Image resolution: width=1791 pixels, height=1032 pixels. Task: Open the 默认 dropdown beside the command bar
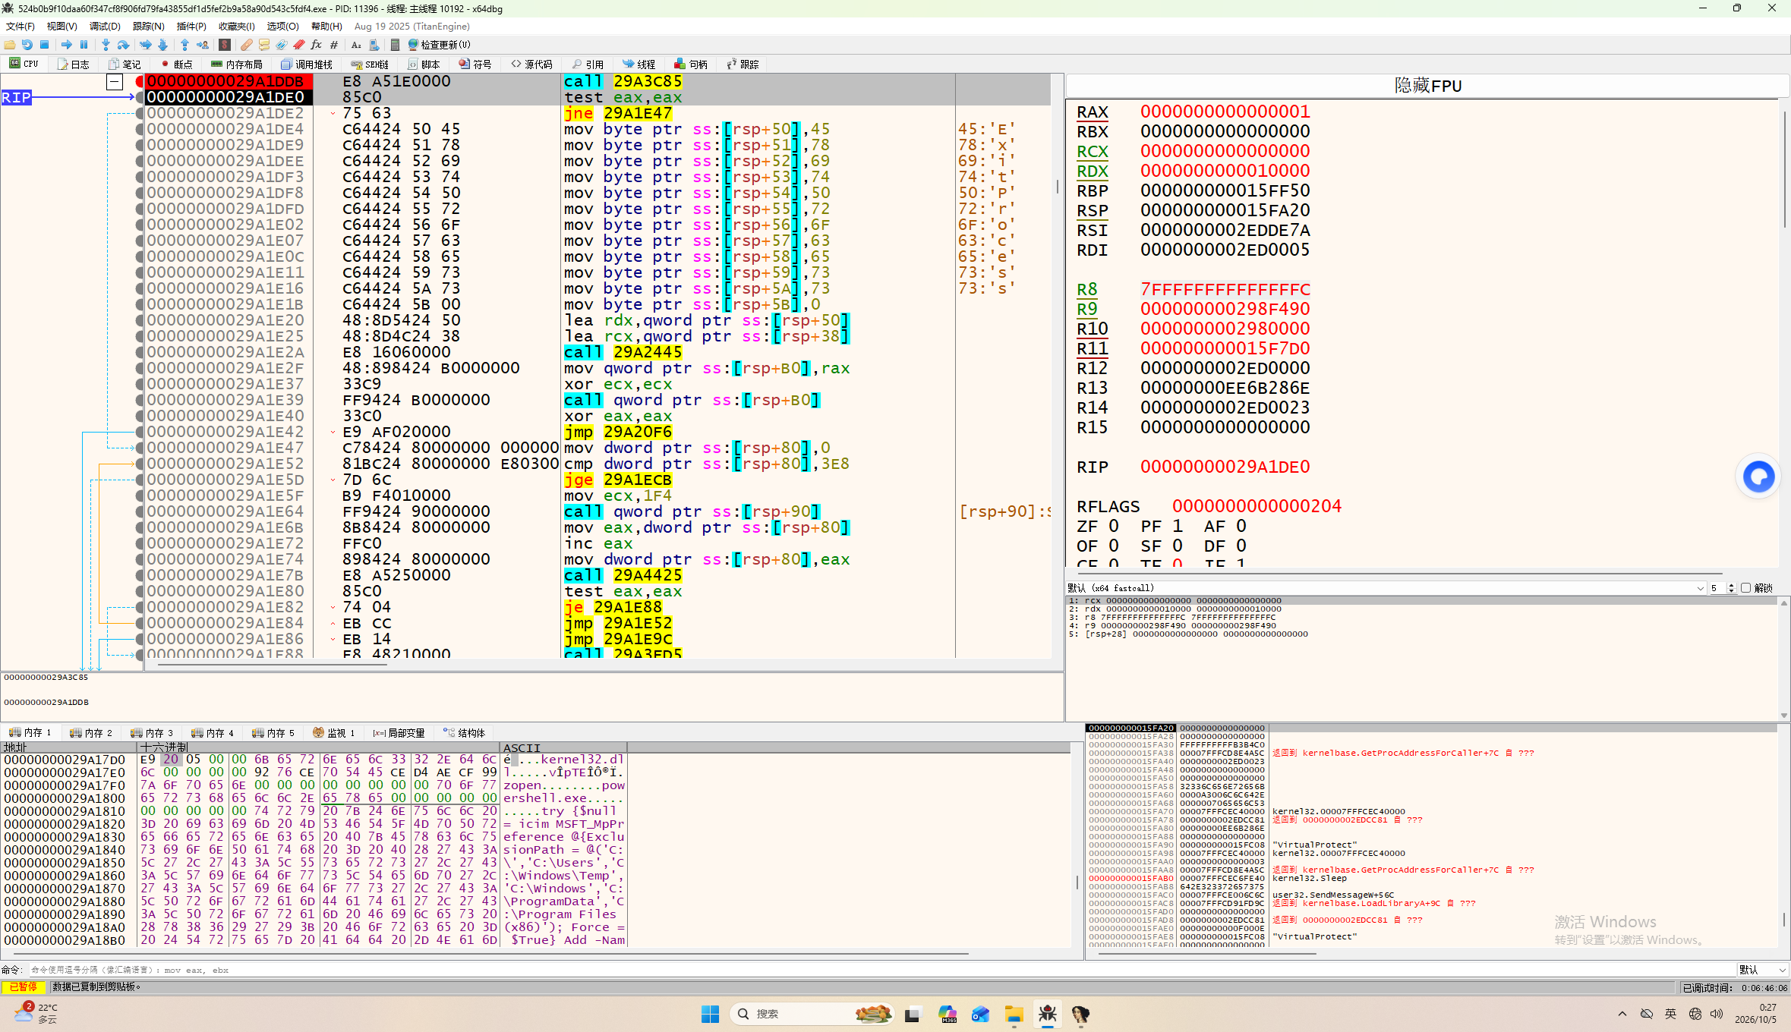tap(1763, 970)
